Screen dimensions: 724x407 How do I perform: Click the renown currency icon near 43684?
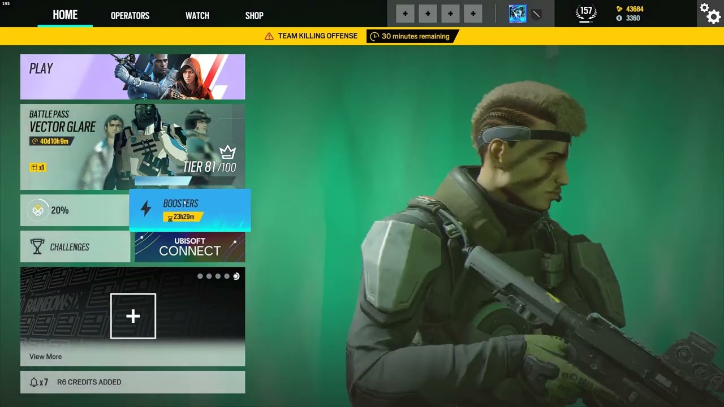[619, 9]
